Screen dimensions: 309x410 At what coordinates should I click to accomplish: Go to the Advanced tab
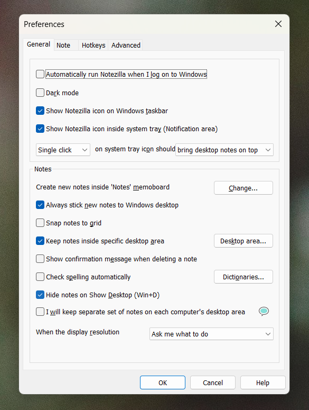(x=126, y=45)
